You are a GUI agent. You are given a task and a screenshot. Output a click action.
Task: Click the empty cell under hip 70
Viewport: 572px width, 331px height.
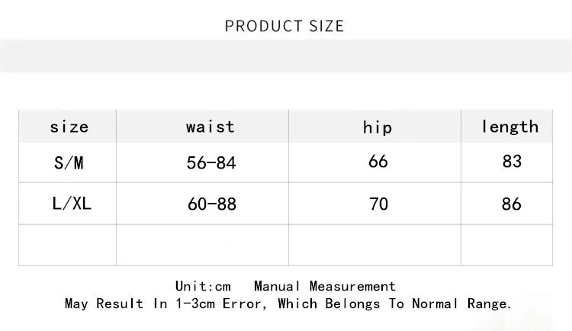pos(374,245)
